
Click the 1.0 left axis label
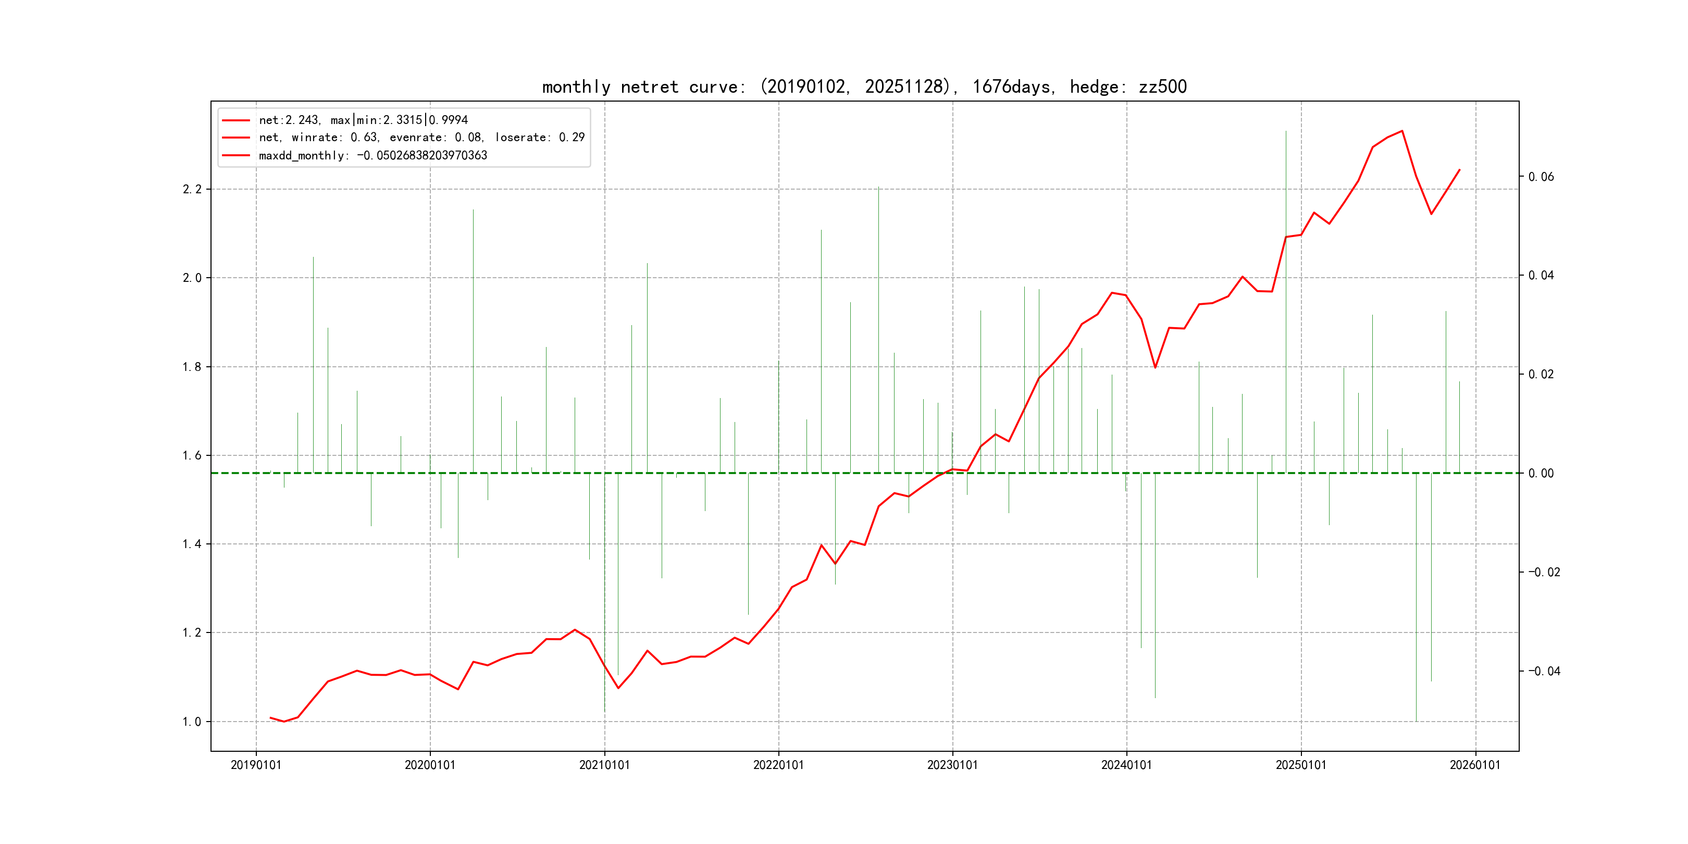point(192,722)
